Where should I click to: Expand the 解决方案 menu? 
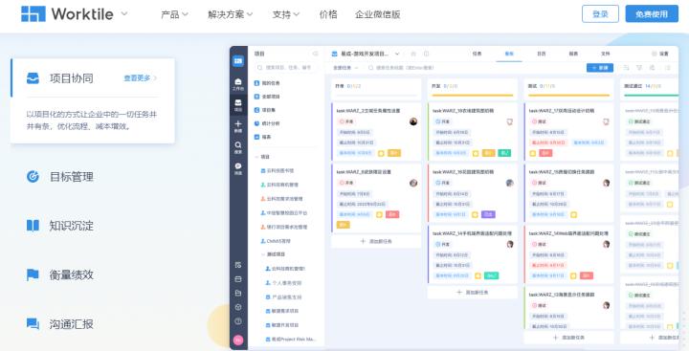coord(231,14)
